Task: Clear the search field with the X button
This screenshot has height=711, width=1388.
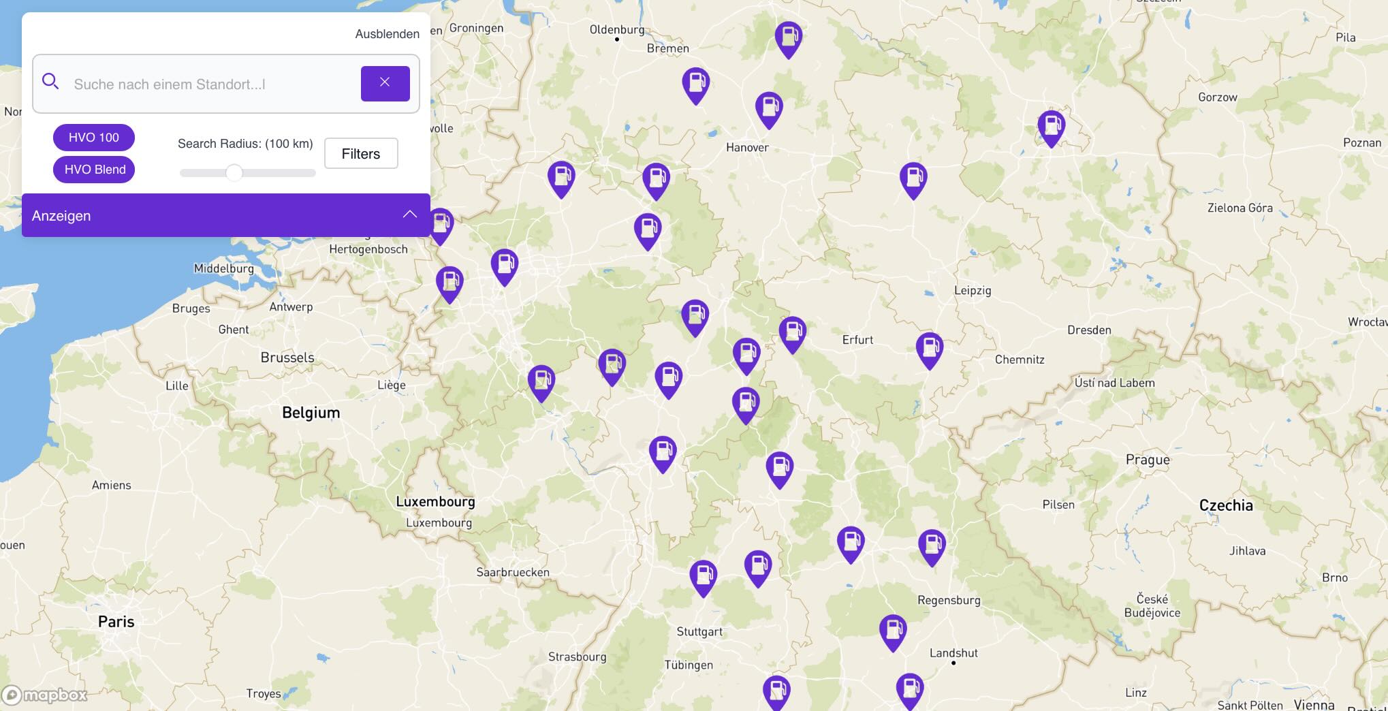Action: tap(385, 82)
